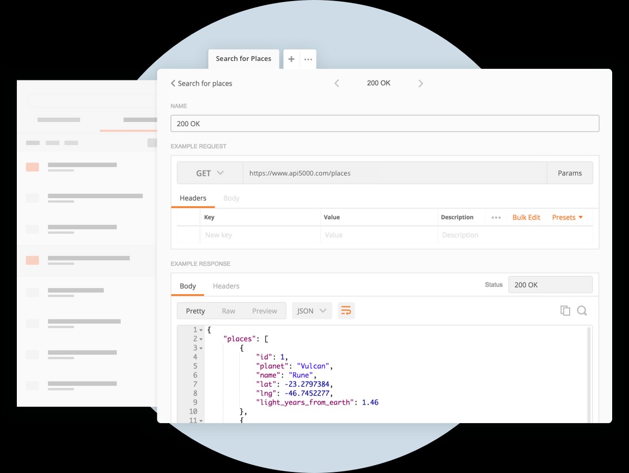The image size is (629, 473).
Task: Click the plus icon to add new tab
Action: click(291, 59)
